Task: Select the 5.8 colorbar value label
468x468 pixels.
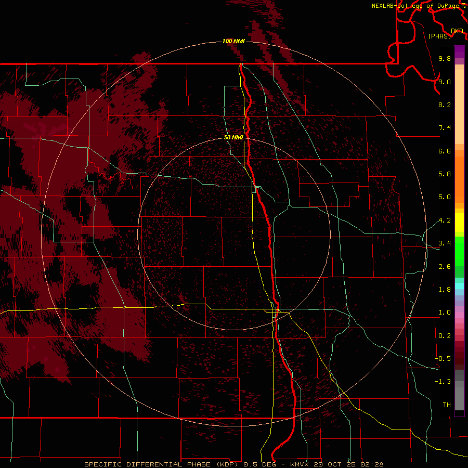Action: pyautogui.click(x=445, y=174)
